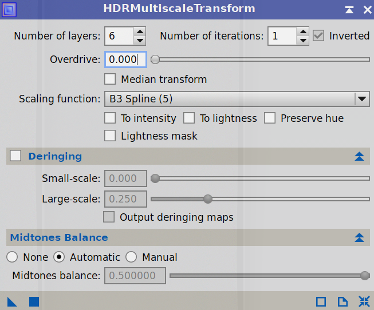The width and height of the screenshot is (374, 310).
Task: Select the None midtones balance option
Action: 12,257
